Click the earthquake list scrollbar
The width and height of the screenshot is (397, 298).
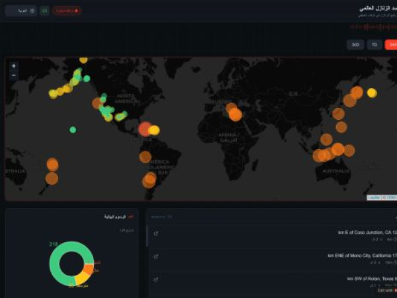click(x=147, y=236)
